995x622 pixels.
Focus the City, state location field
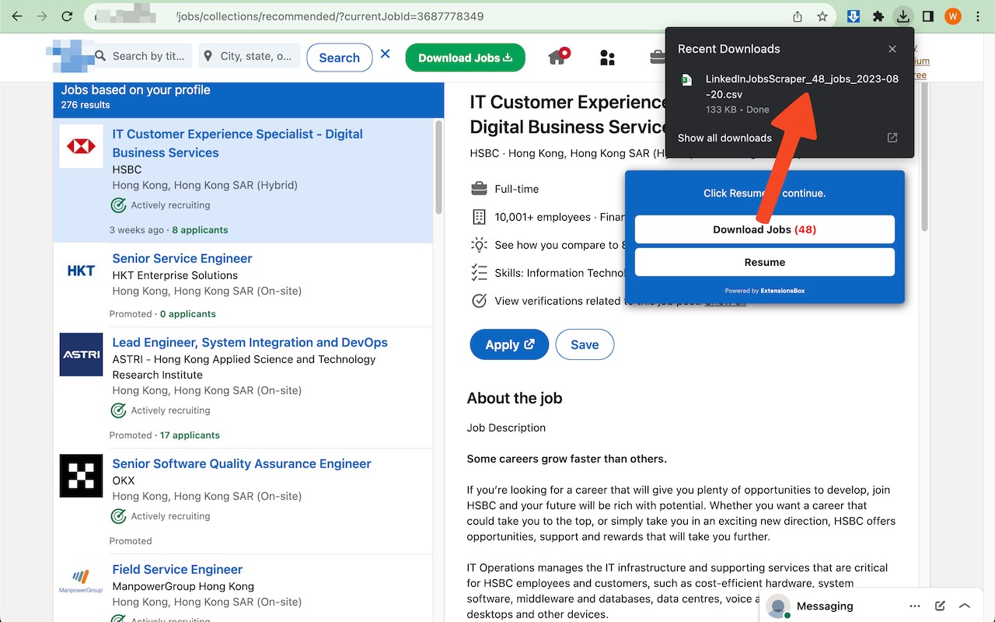(x=250, y=56)
